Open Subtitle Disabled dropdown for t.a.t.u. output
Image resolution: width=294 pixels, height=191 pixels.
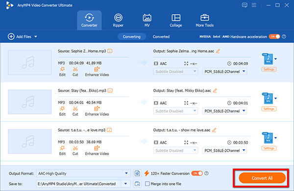coord(175,150)
